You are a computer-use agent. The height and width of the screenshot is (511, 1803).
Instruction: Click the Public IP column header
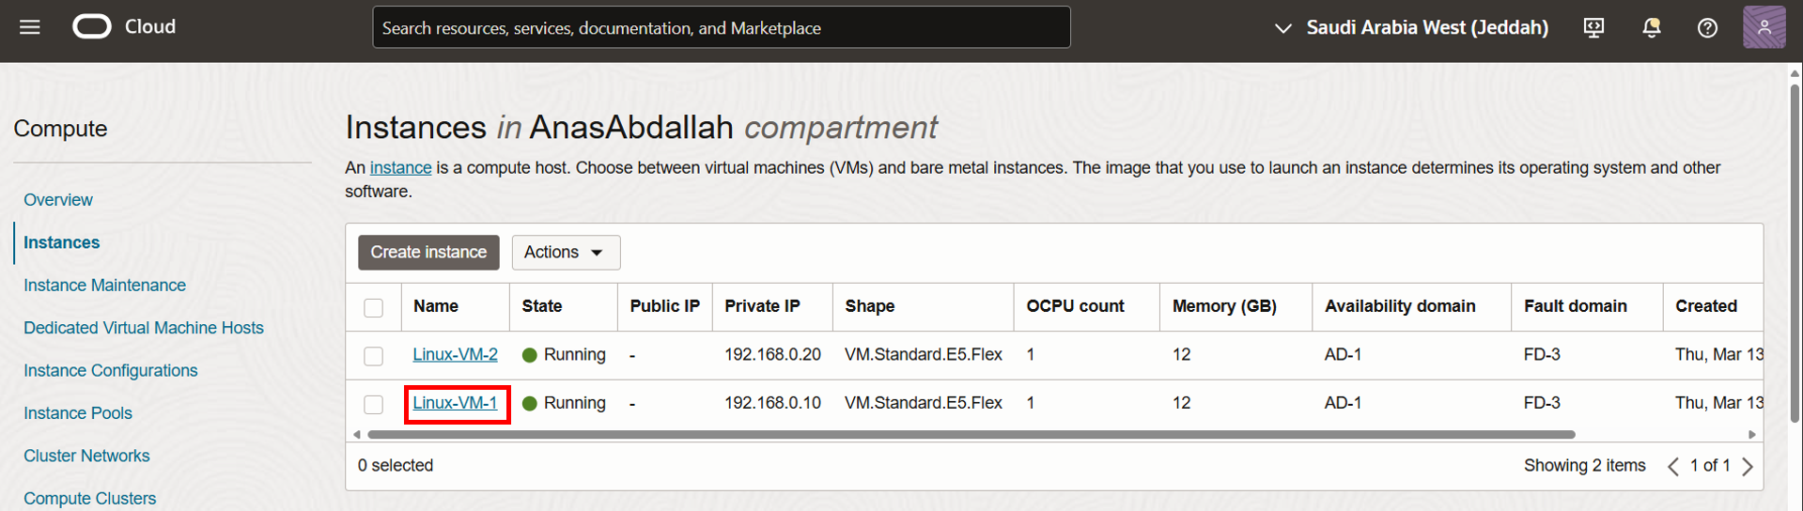pyautogui.click(x=665, y=306)
